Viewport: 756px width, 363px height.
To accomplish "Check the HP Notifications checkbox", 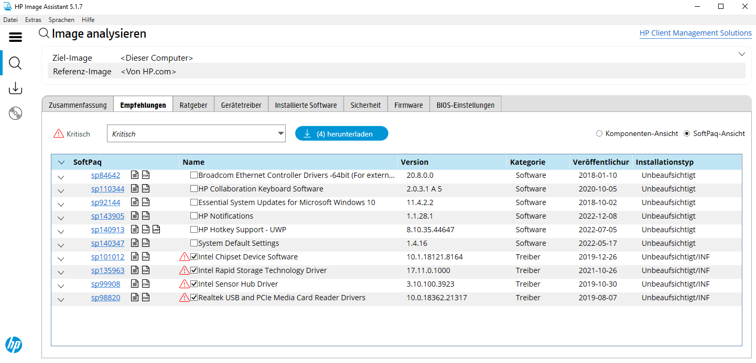I will pos(194,216).
